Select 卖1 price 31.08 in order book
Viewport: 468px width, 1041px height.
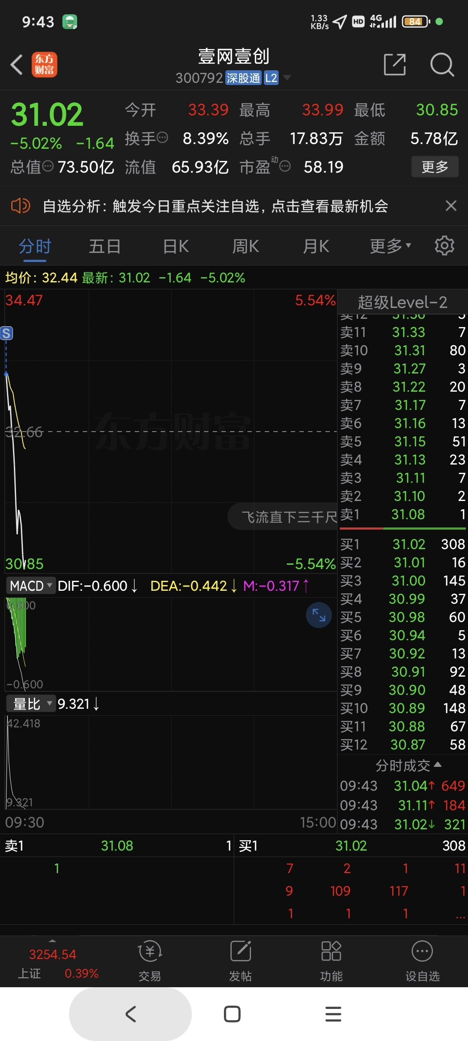tap(403, 514)
